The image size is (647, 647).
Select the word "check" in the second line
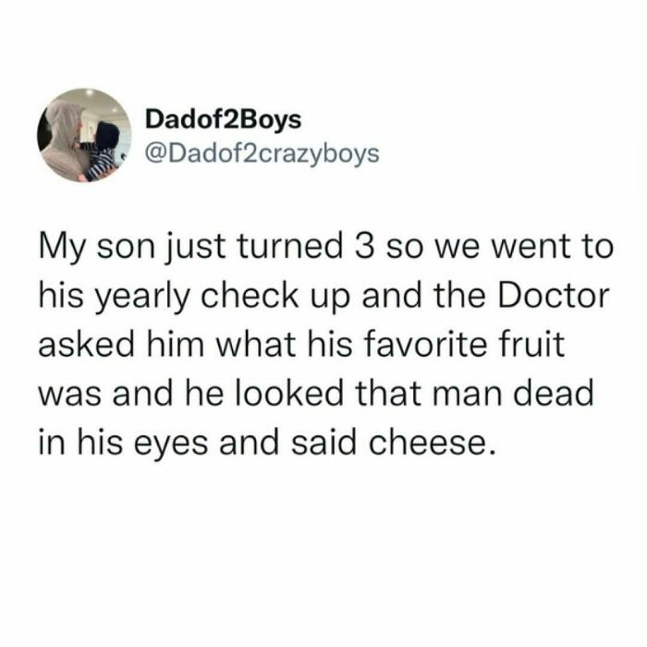[250, 296]
